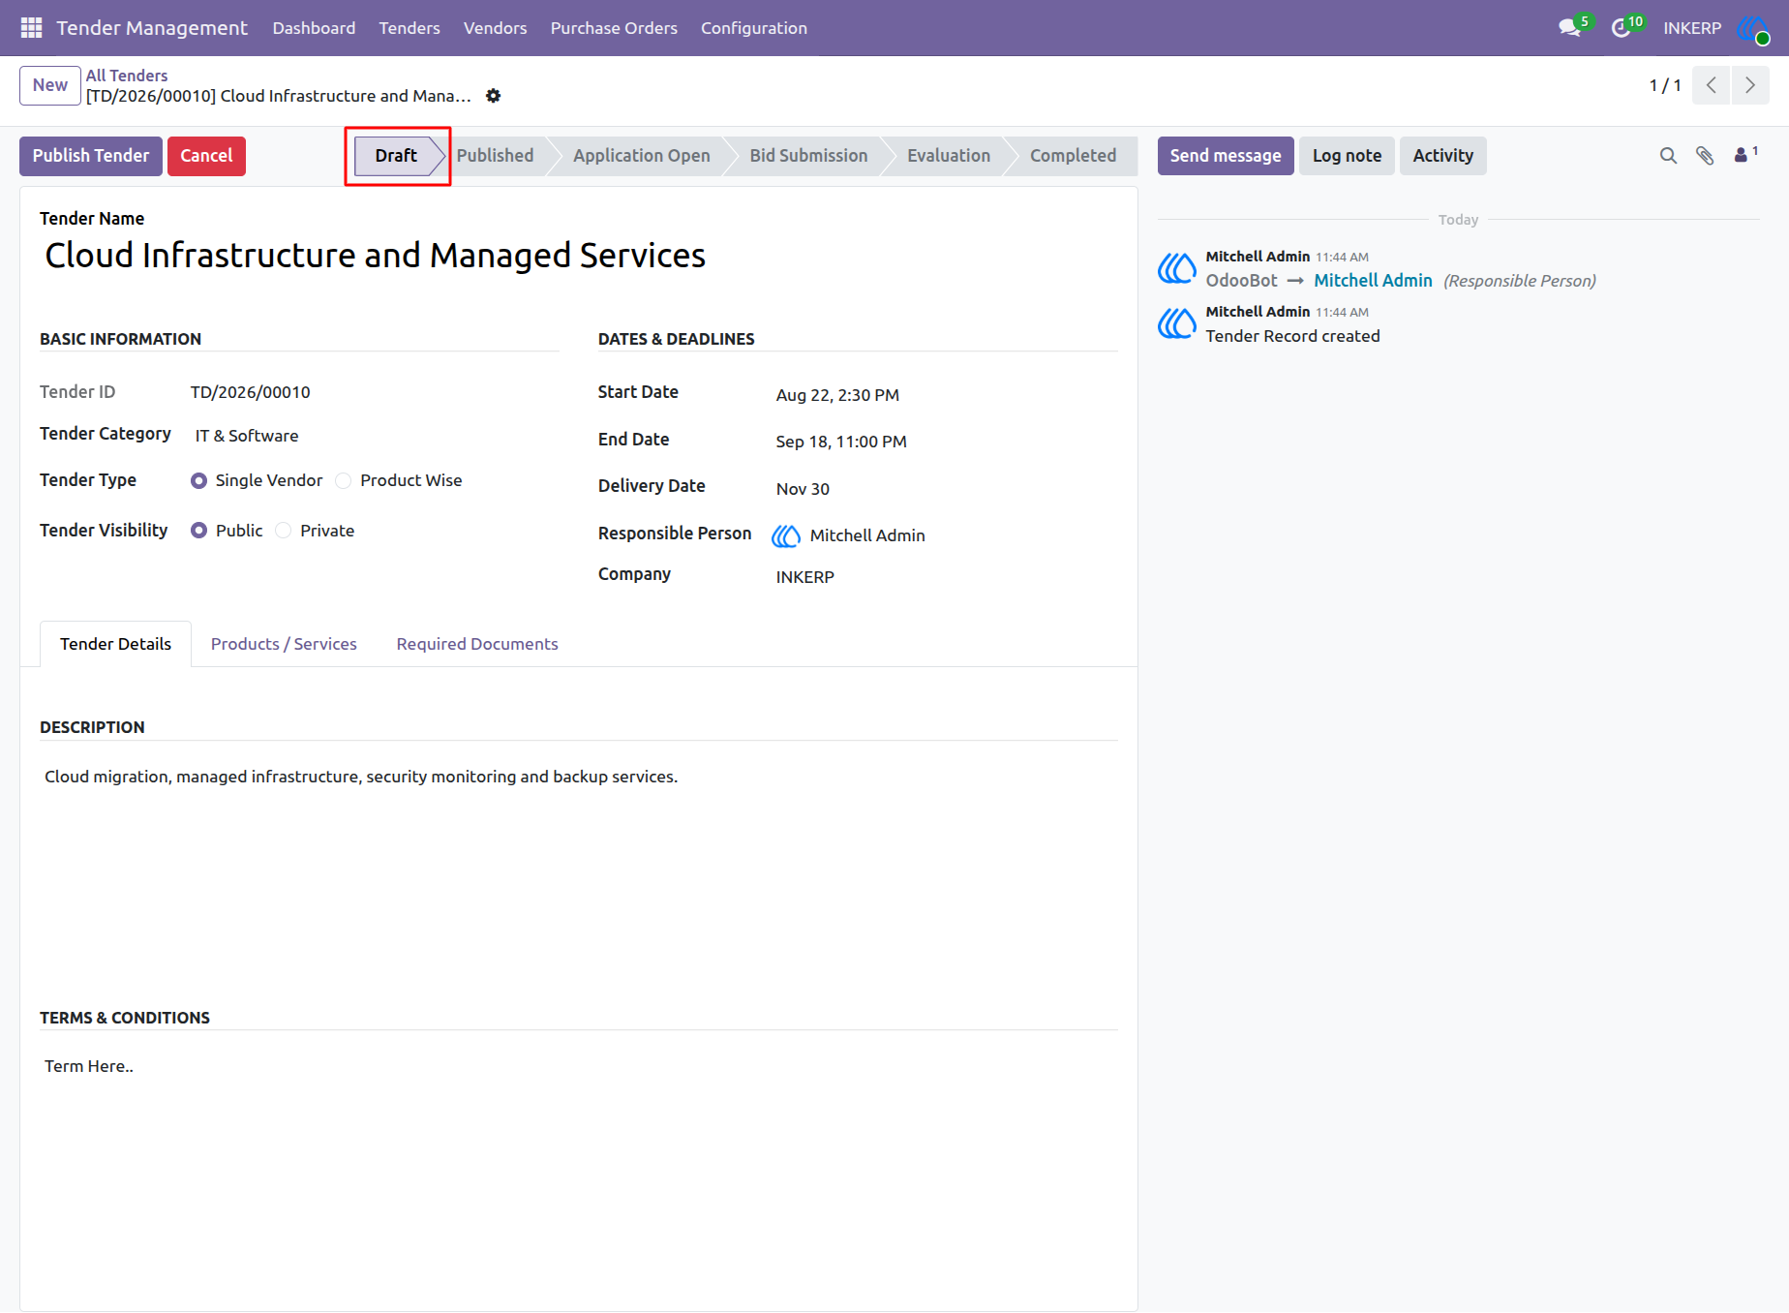This screenshot has height=1313, width=1789.
Task: Click the Published status stage
Action: [495, 156]
